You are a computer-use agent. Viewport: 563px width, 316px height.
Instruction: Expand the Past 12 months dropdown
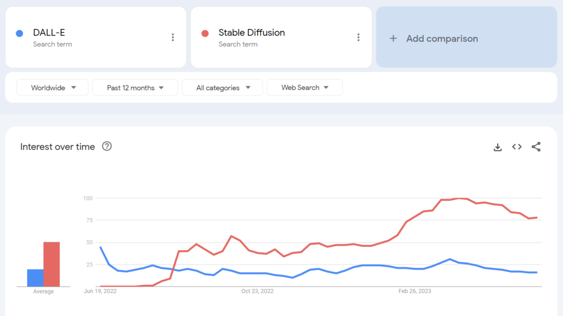click(135, 87)
